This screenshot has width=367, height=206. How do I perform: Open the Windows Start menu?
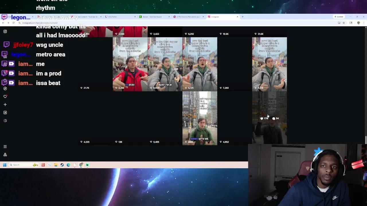pyautogui.click(x=5, y=165)
